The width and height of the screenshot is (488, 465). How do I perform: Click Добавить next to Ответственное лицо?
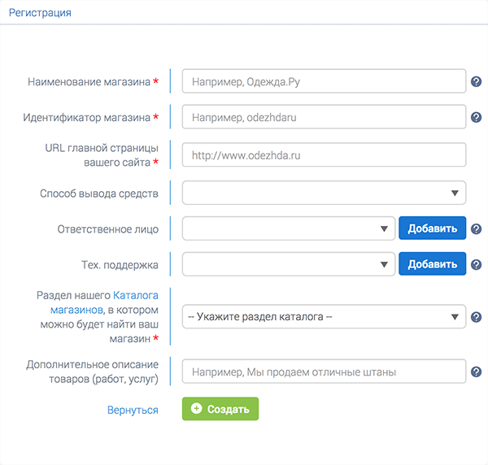click(x=433, y=228)
